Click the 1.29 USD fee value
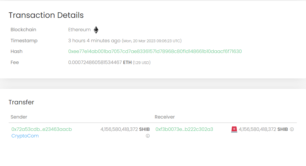This screenshot has height=166, width=306. [x=141, y=63]
